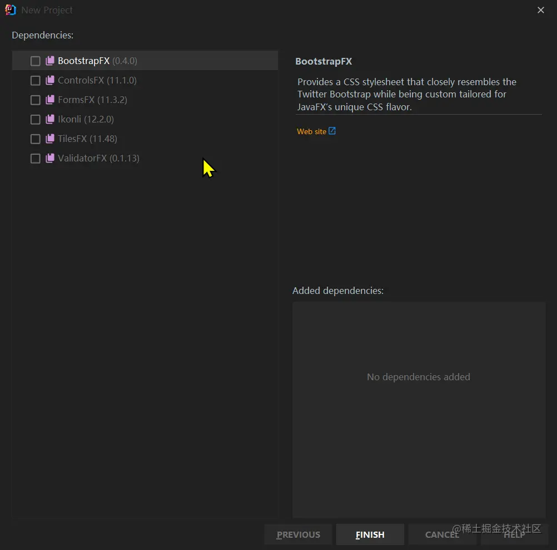The image size is (557, 550).
Task: Open the BootstrapFX Web site link
Action: click(311, 131)
